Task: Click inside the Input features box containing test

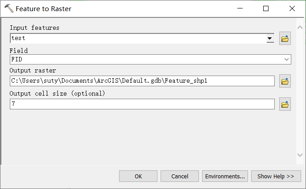Action: 138,38
